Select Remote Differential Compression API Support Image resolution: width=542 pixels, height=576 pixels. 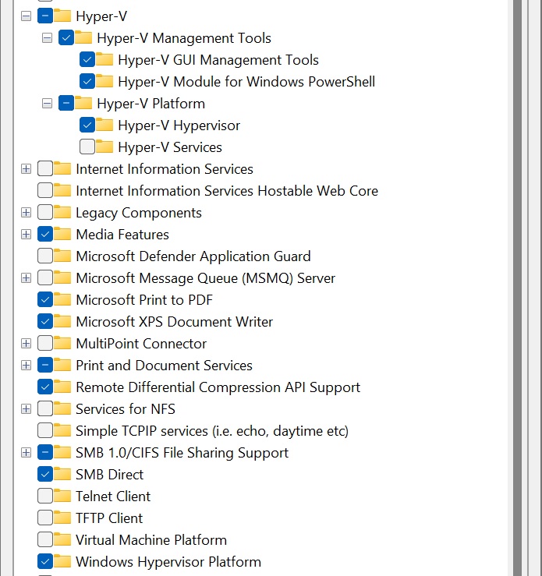[x=218, y=387]
